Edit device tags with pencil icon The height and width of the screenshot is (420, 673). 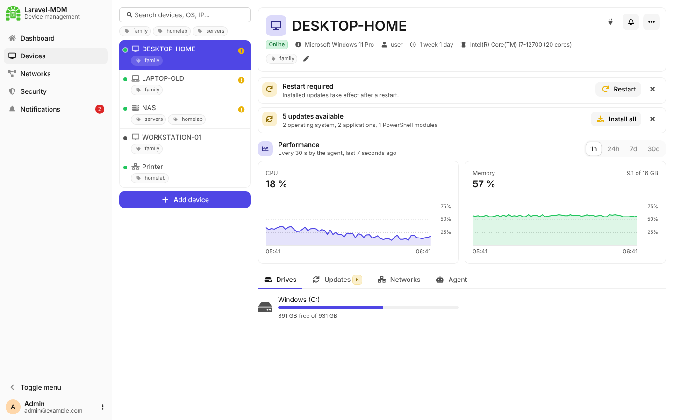[x=306, y=59]
